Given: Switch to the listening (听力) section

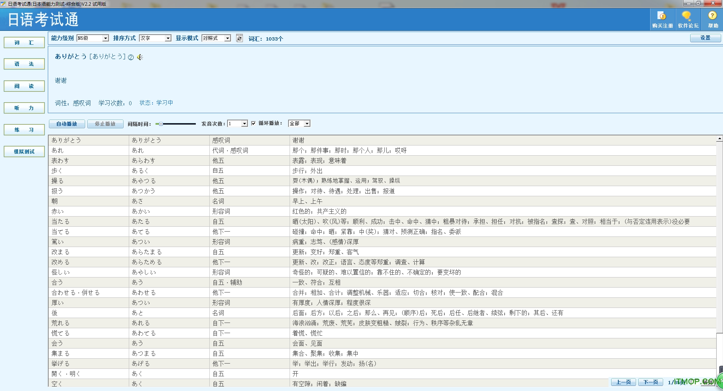Looking at the screenshot, I should (x=24, y=108).
